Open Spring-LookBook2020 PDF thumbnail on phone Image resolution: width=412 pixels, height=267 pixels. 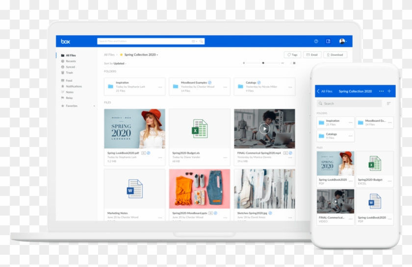(x=335, y=163)
